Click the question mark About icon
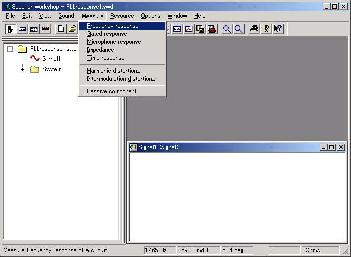 (x=266, y=29)
